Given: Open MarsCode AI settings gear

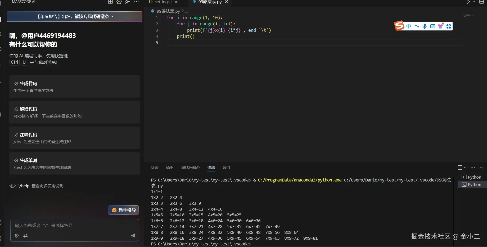Looking at the screenshot, I should point(119,2).
